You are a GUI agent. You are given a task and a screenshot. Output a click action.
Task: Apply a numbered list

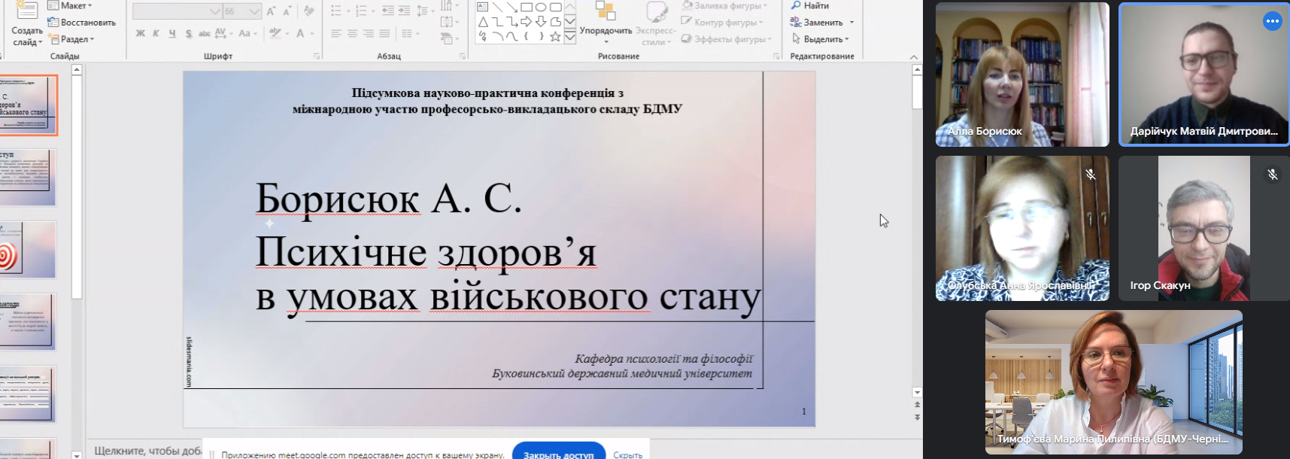[361, 11]
